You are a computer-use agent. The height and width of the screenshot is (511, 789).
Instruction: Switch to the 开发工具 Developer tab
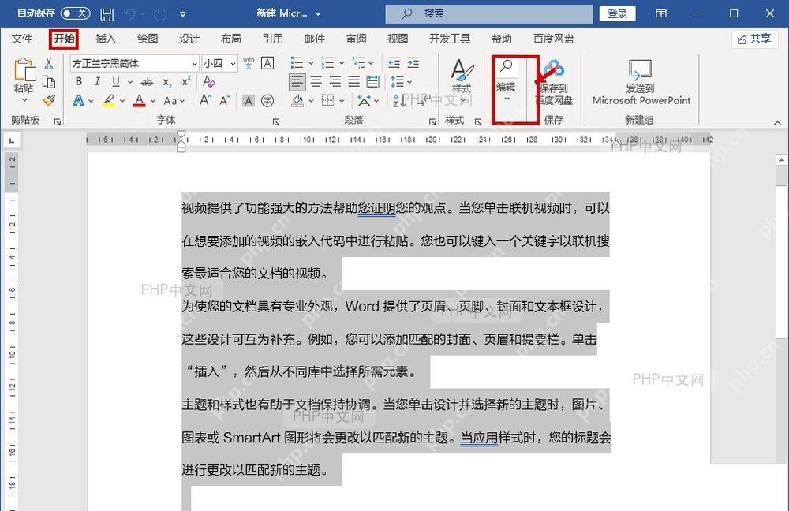[450, 39]
